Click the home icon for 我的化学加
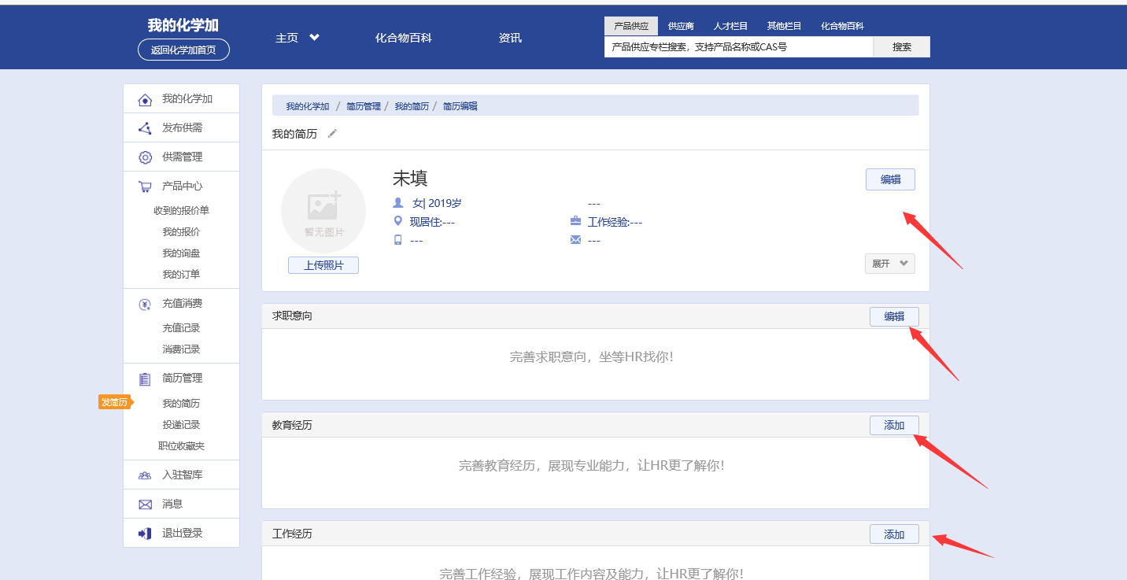Image resolution: width=1127 pixels, height=580 pixels. 145,99
